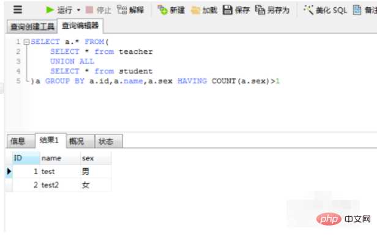The width and height of the screenshot is (377, 239).
Task: Click the Beautify SQL wand icon
Action: click(308, 10)
